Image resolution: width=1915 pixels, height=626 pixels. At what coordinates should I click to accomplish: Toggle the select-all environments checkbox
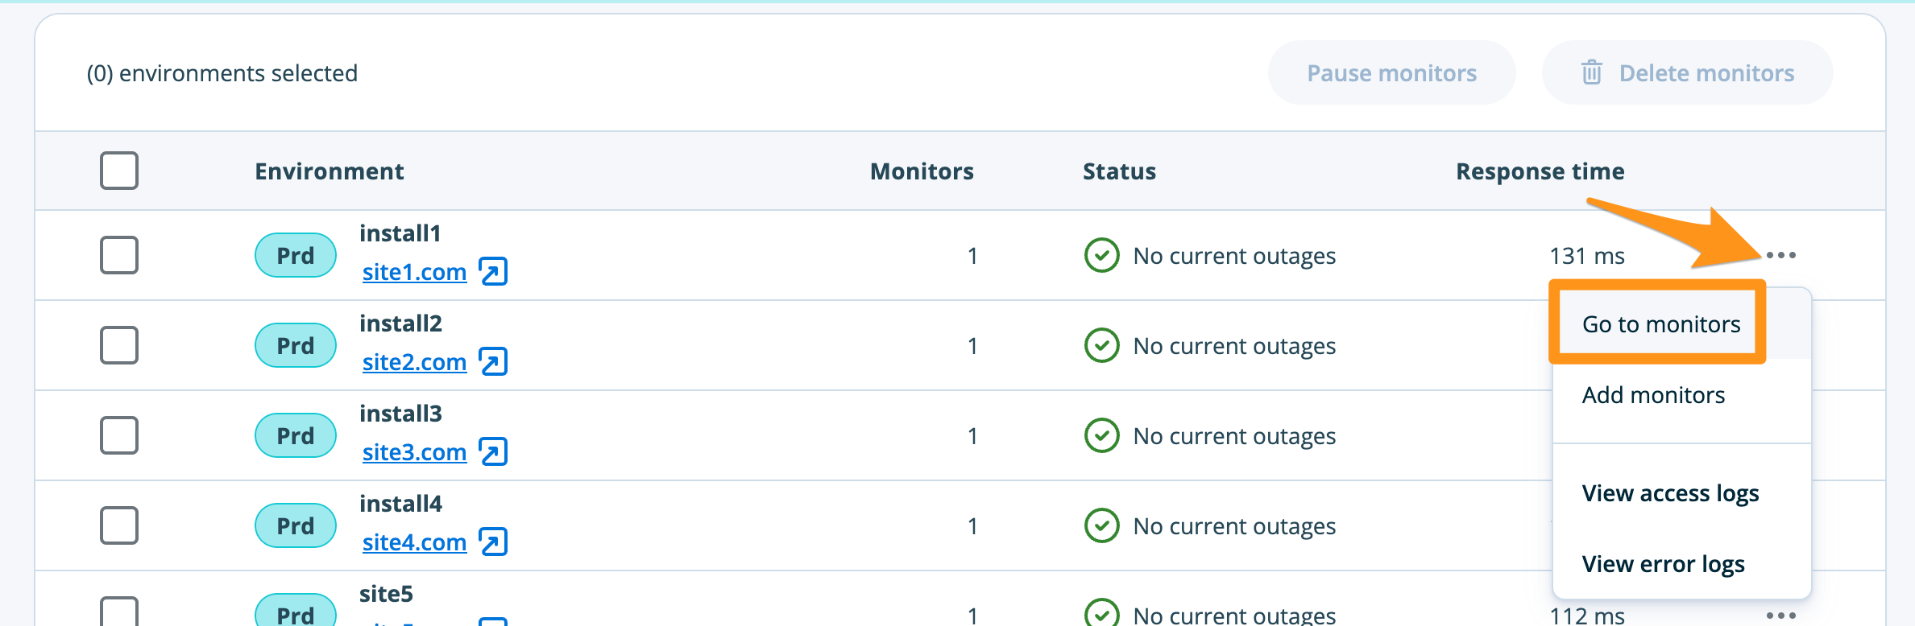(119, 171)
